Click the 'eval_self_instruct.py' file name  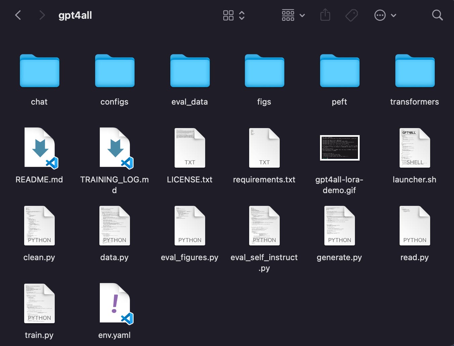(264, 263)
